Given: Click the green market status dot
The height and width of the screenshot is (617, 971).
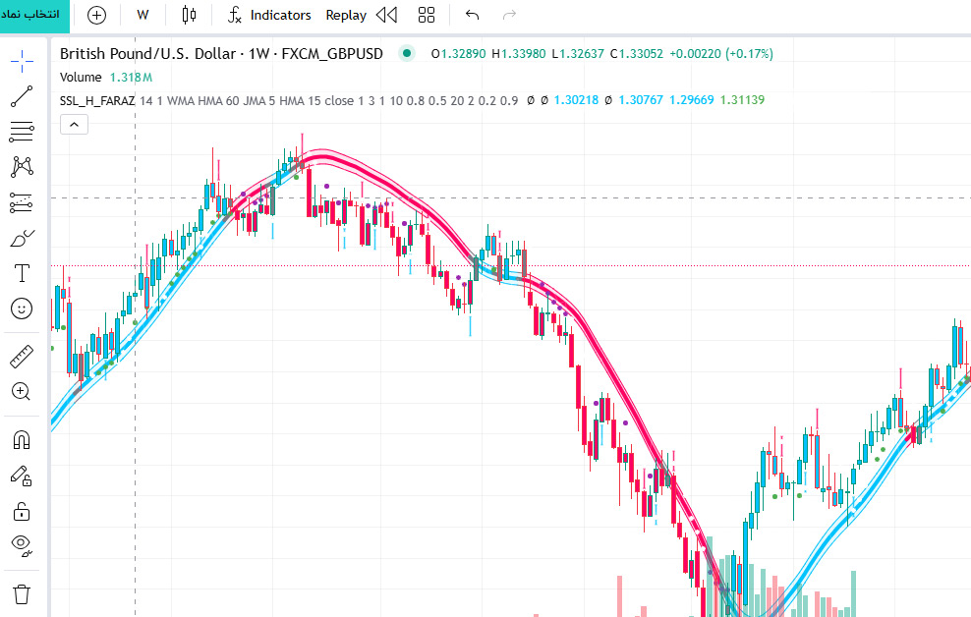Looking at the screenshot, I should 407,53.
